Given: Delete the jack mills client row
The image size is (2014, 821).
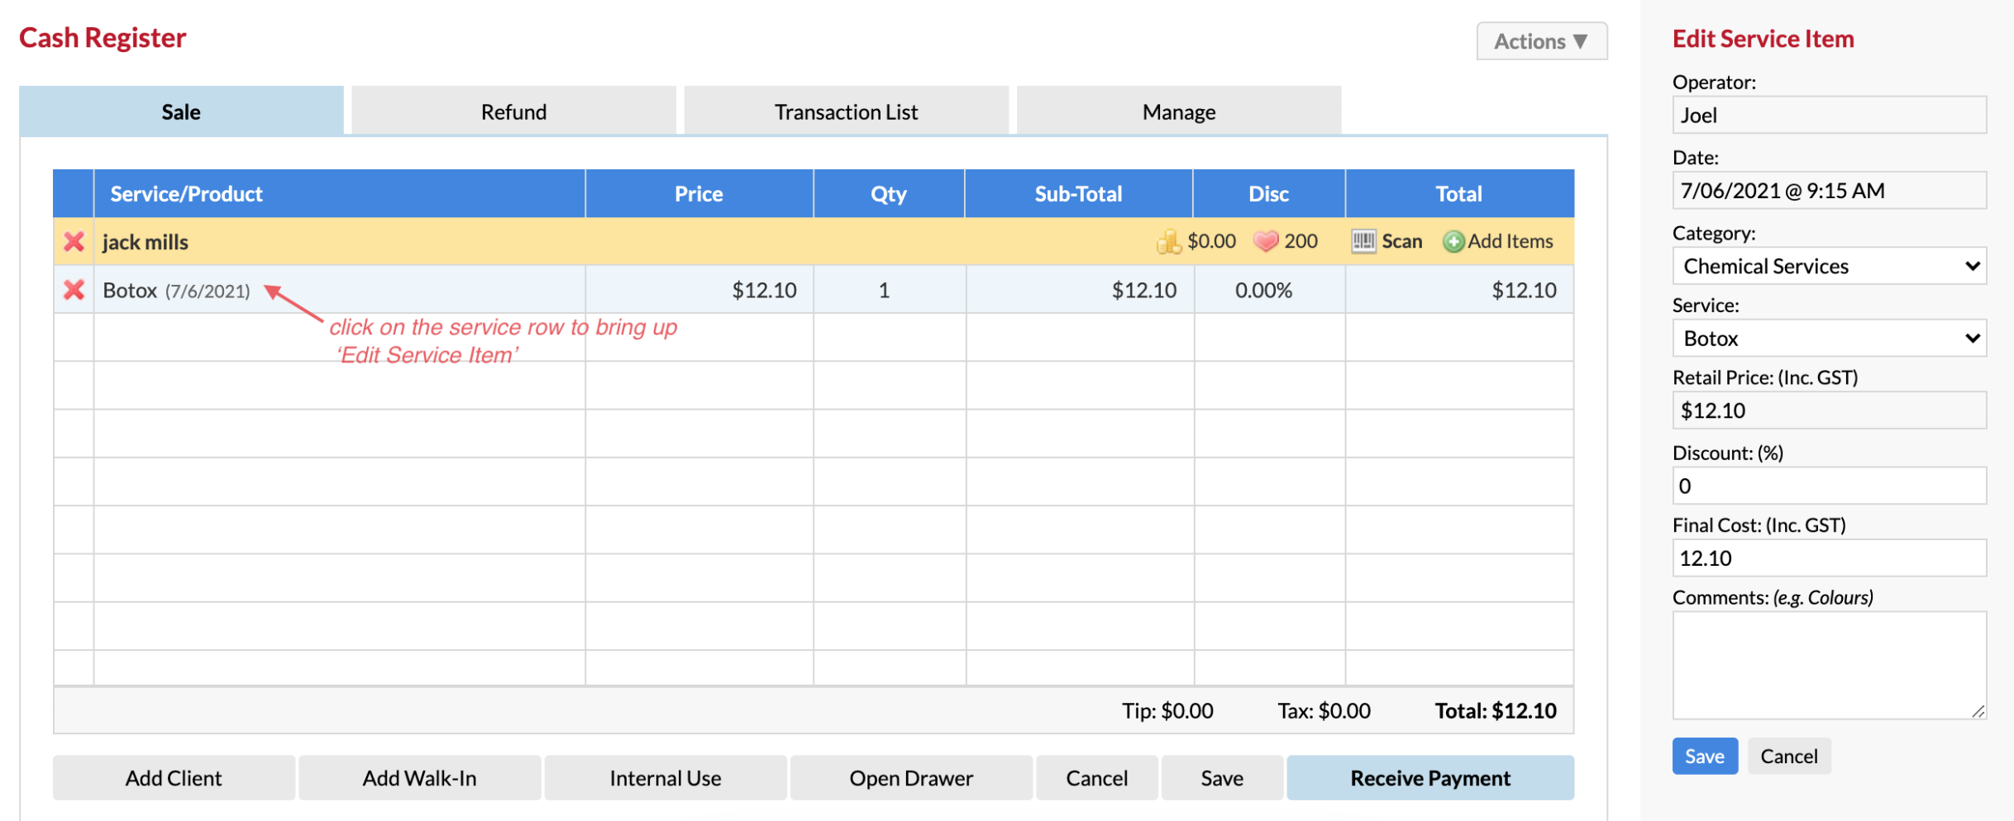Looking at the screenshot, I should point(74,241).
